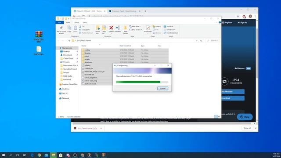The width and height of the screenshot is (281, 158).
Task: Switch to large icons view in Explorer status bar
Action: click(219, 117)
